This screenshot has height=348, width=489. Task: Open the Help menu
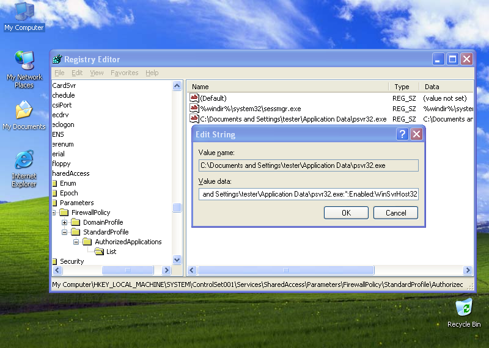pos(152,73)
